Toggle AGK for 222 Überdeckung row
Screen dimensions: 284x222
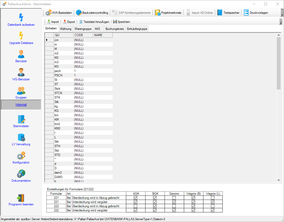tap(135, 206)
